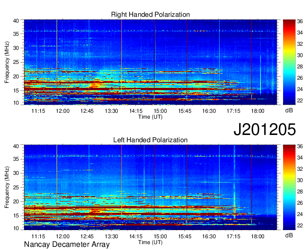Click "28" on Right Handed color bar scale
Viewport: 308px width, 250px height.
[x=300, y=67]
